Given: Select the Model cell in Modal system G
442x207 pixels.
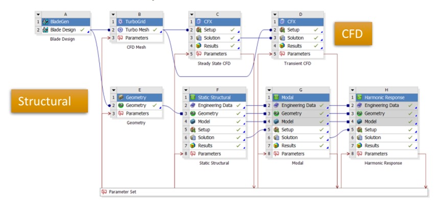Looking at the screenshot, I should point(301,122).
